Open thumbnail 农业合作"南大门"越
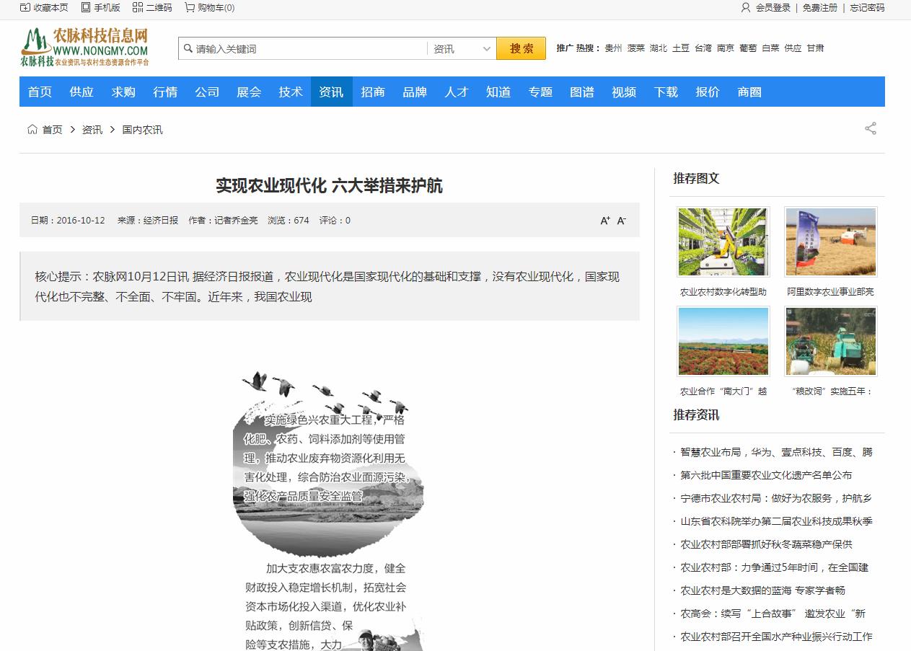The image size is (911, 651). (x=723, y=342)
